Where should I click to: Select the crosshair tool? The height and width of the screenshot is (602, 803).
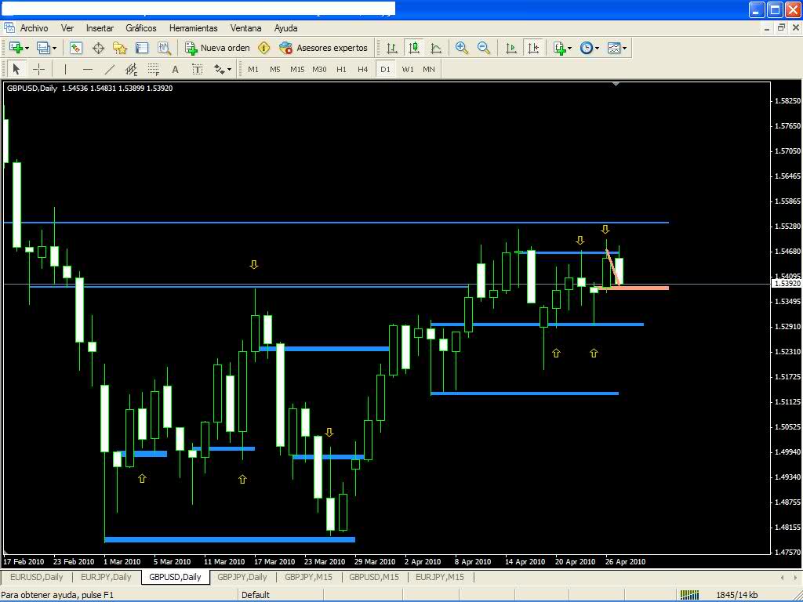click(x=38, y=69)
